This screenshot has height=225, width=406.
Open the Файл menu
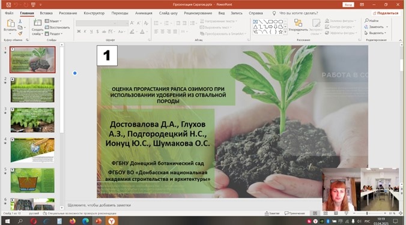click(x=9, y=13)
